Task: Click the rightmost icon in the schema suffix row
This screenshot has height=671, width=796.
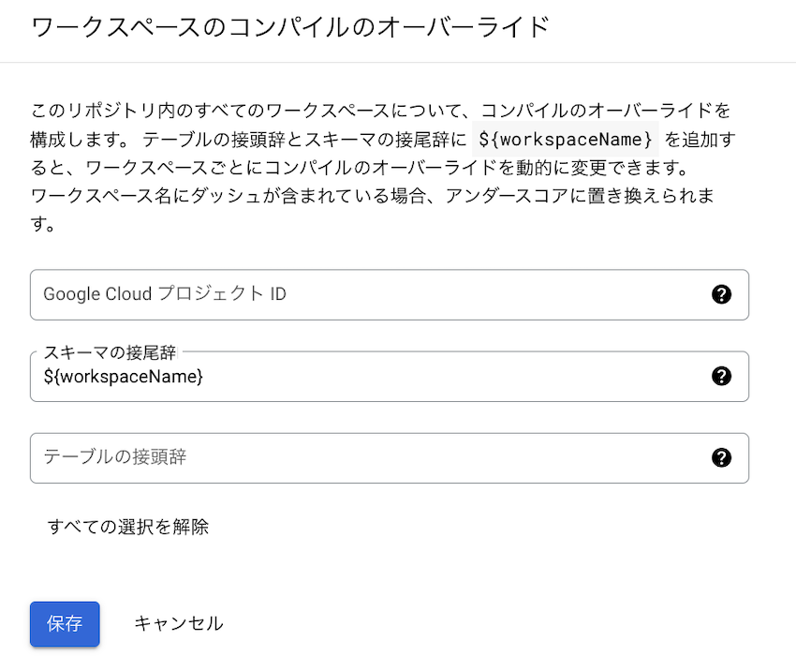Action: [721, 376]
